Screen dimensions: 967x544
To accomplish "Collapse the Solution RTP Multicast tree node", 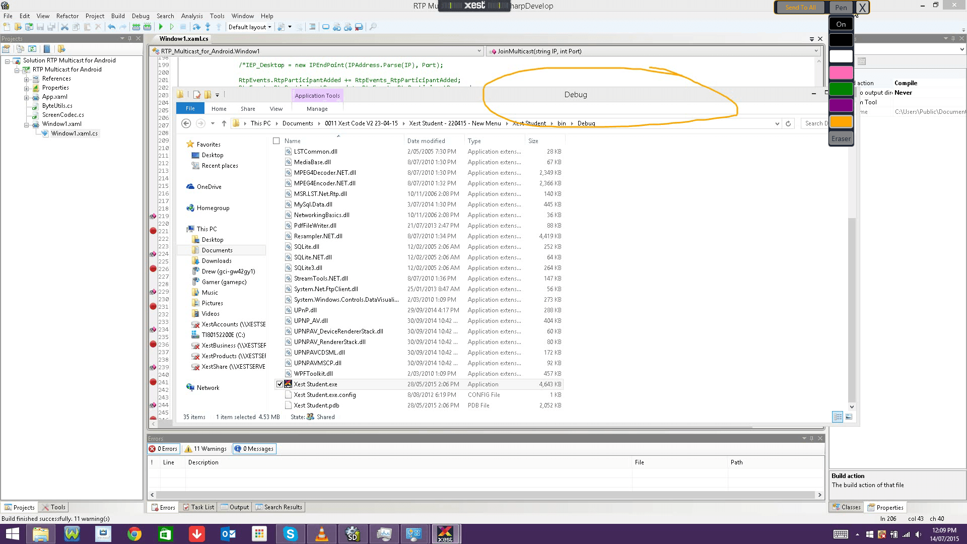I will [x=8, y=61].
